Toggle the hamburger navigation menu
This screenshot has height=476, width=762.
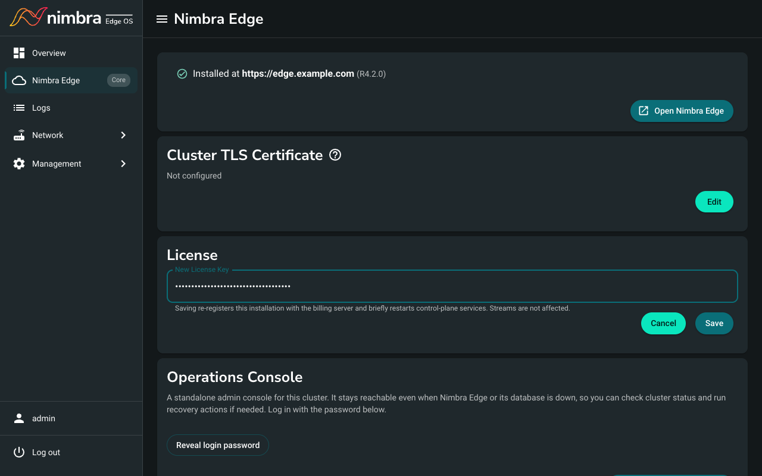click(161, 19)
